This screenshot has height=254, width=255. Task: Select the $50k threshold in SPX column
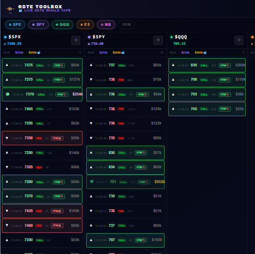click(x=6, y=53)
